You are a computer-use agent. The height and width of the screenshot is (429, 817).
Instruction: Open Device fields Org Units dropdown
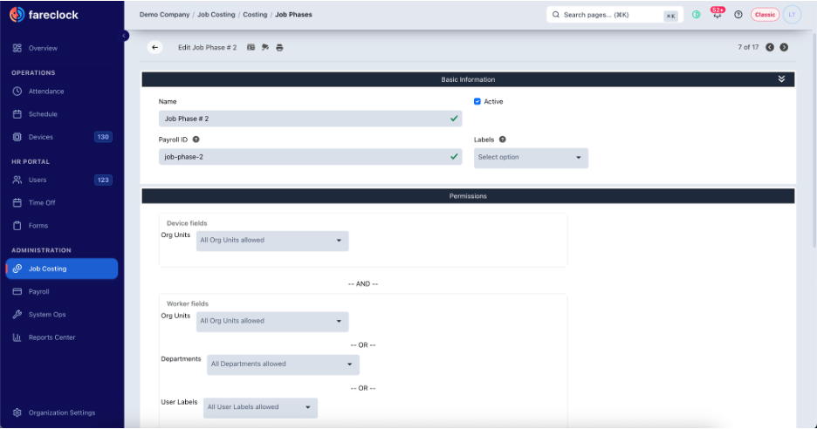tap(272, 241)
